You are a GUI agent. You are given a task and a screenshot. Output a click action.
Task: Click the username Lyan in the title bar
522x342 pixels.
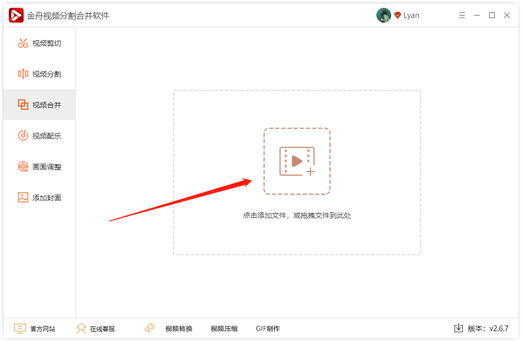[x=412, y=15]
